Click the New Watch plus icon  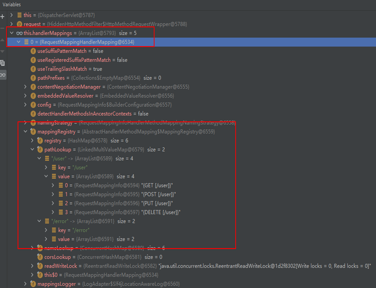(2, 17)
